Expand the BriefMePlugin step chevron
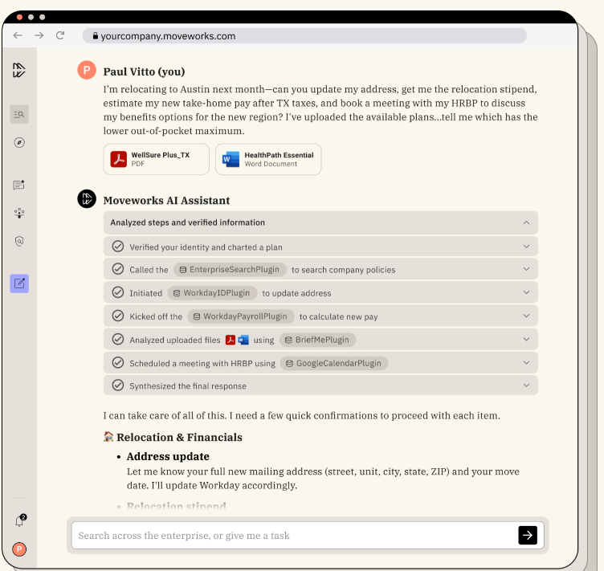This screenshot has width=604, height=571. point(526,340)
